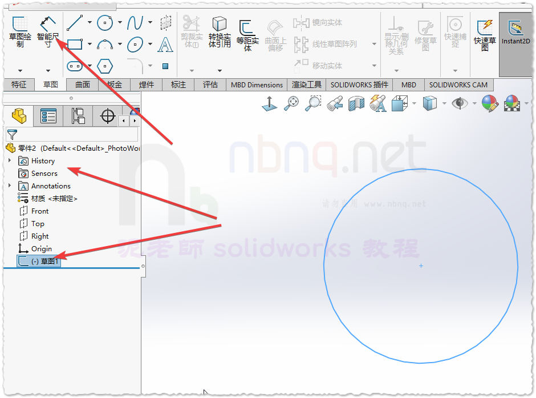Open the 草图绘制 dropdown arrow below it

20,71
